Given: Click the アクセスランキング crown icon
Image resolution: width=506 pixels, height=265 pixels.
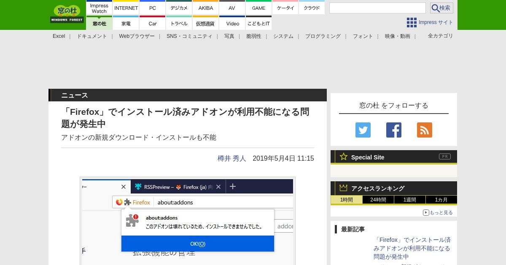Looking at the screenshot, I should tap(344, 188).
